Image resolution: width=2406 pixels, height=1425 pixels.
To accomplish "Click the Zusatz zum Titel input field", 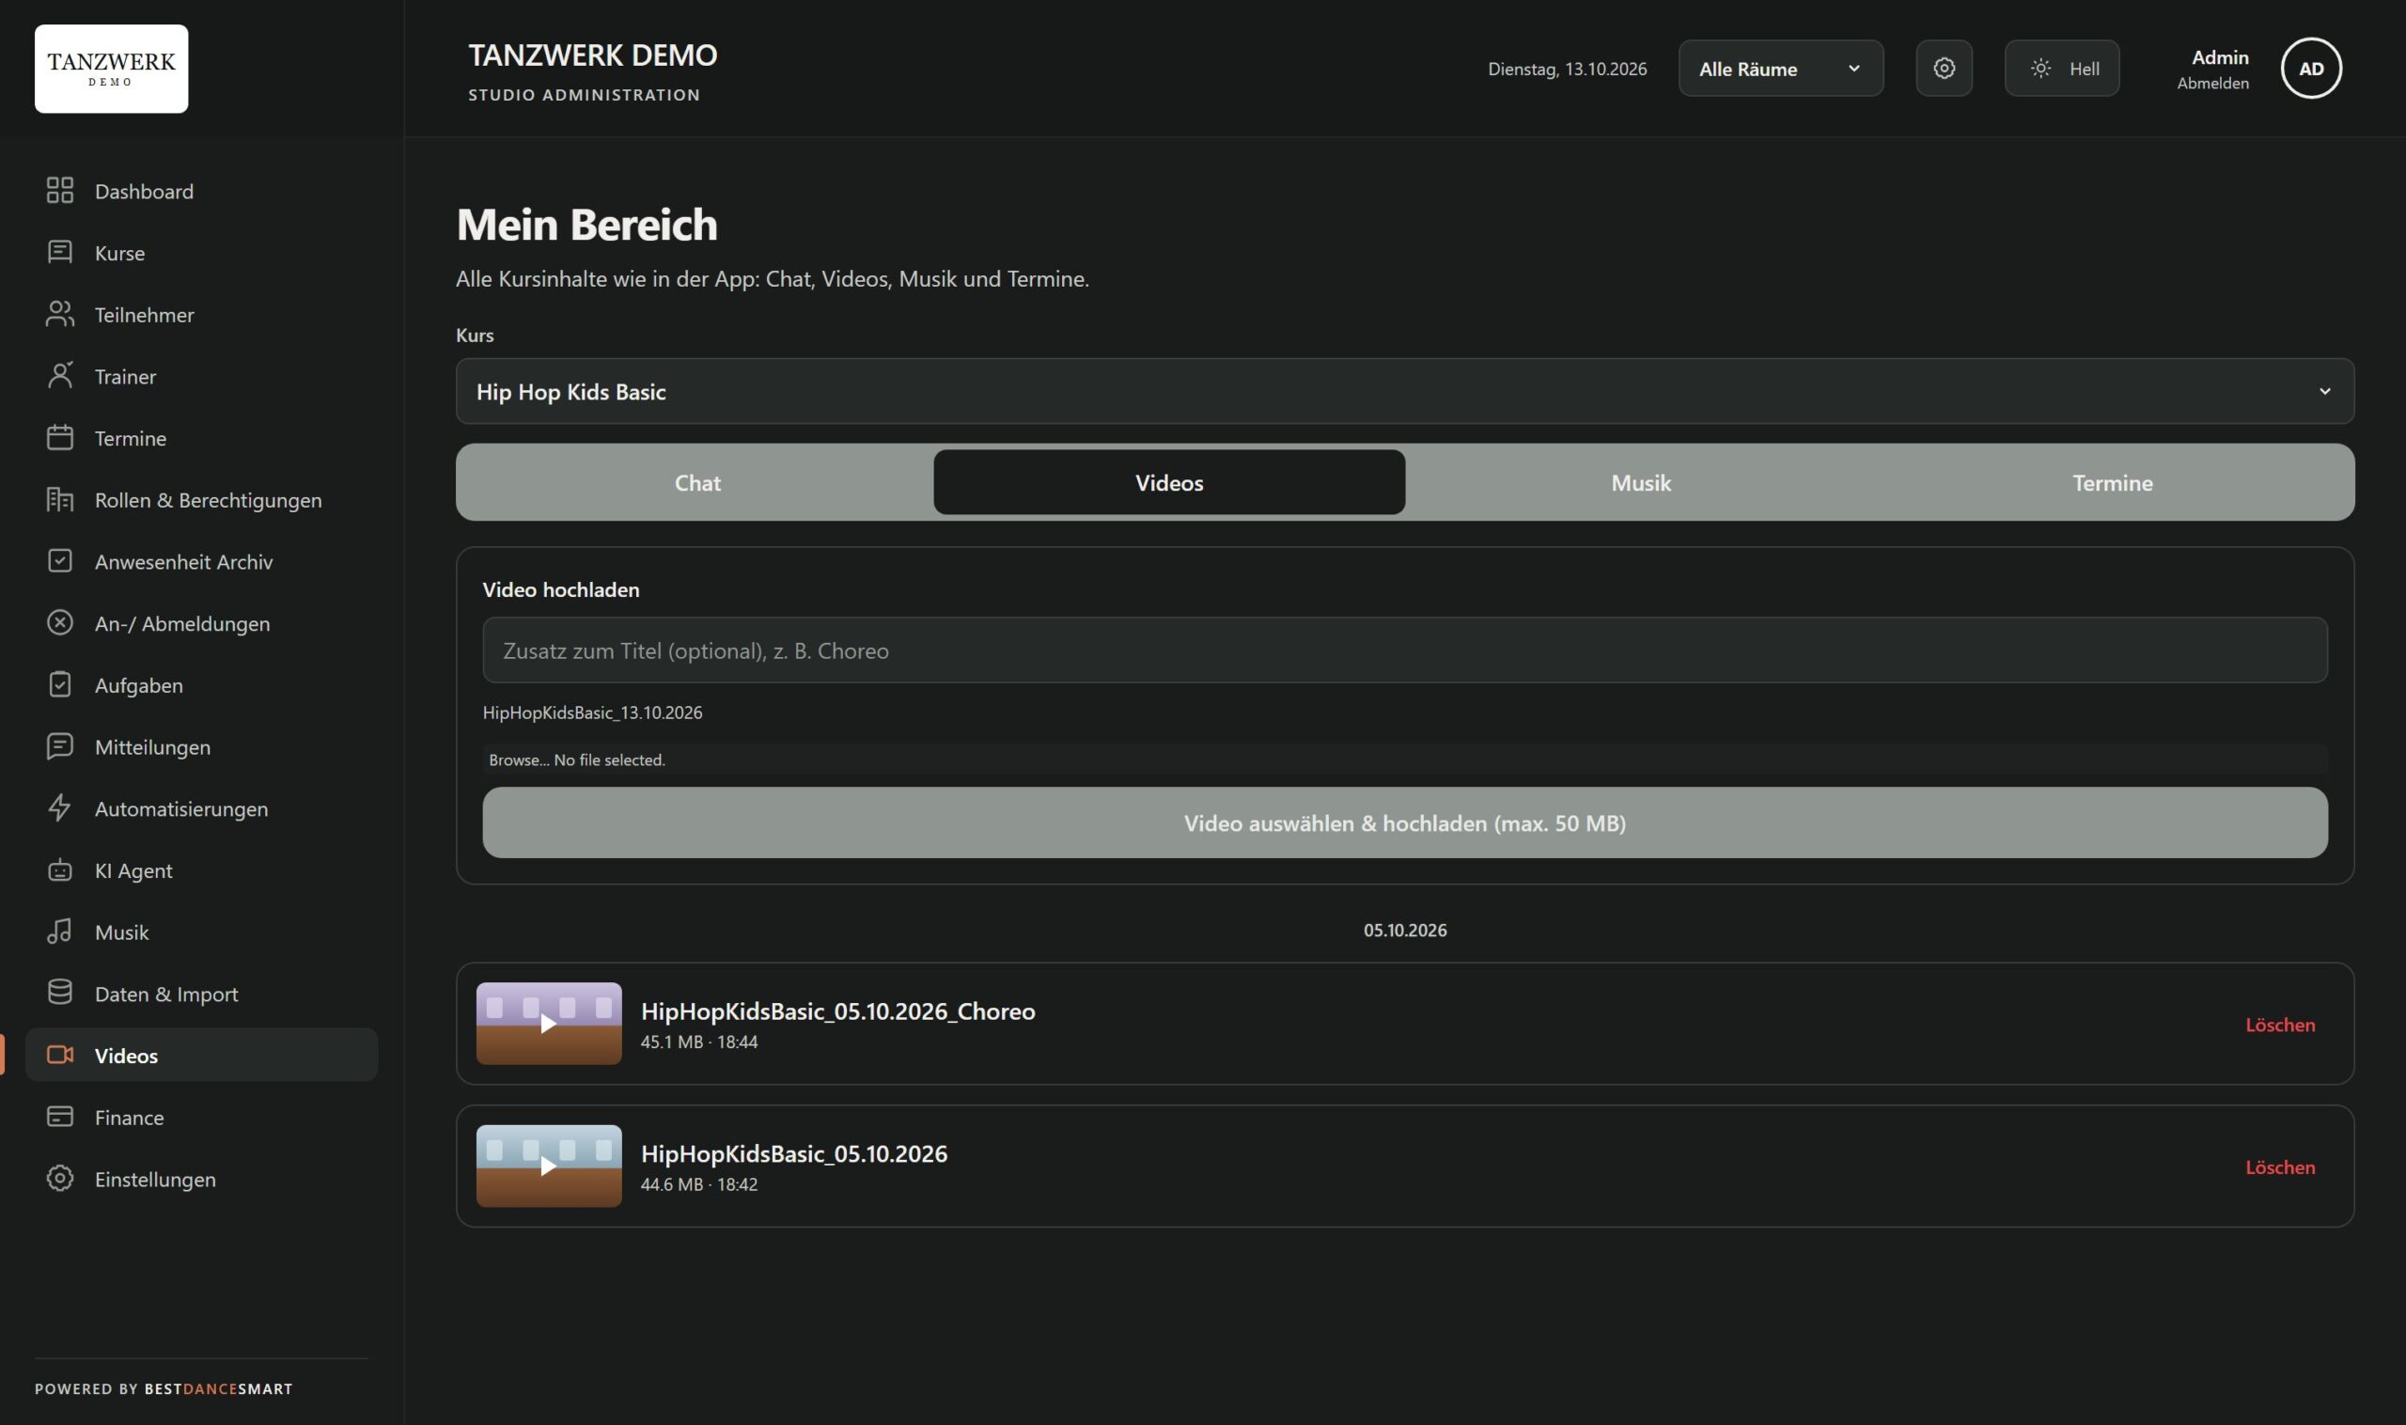I will click(x=1405, y=650).
